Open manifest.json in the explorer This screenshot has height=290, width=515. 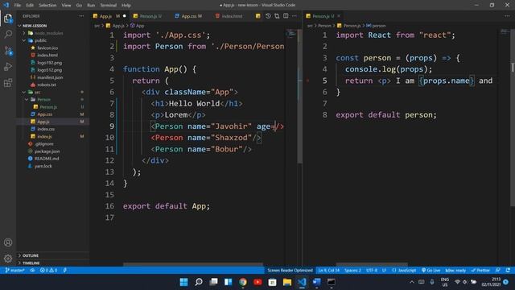50,77
